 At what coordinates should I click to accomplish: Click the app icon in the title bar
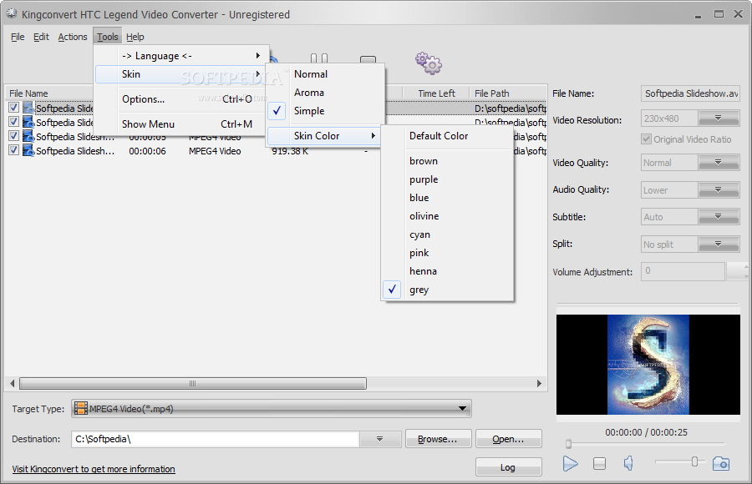[12, 14]
